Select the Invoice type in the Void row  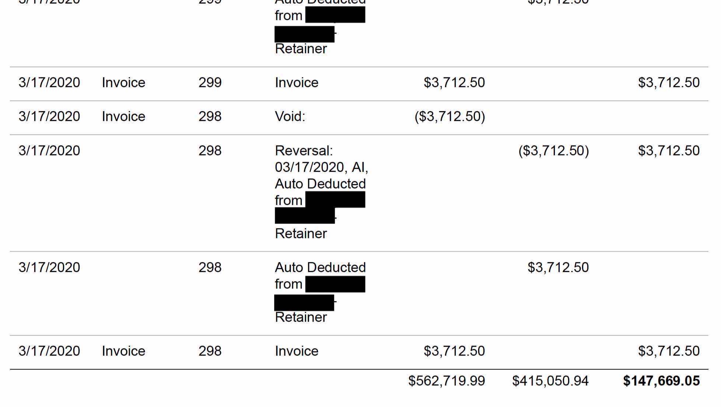[x=123, y=116]
